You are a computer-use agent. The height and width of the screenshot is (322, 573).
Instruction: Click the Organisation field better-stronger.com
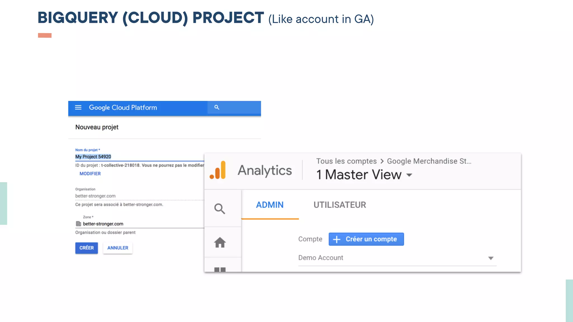(x=95, y=196)
